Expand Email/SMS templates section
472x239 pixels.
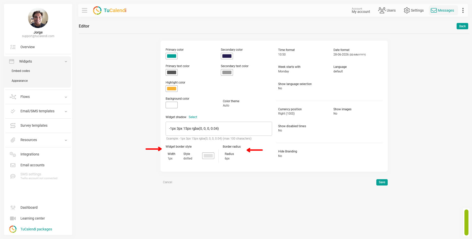pos(38,111)
